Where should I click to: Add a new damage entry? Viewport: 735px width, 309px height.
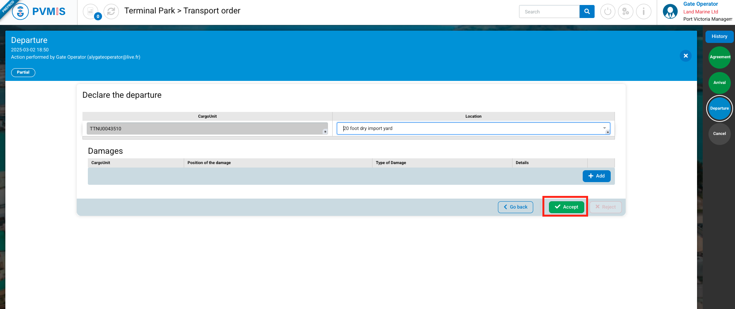click(596, 176)
